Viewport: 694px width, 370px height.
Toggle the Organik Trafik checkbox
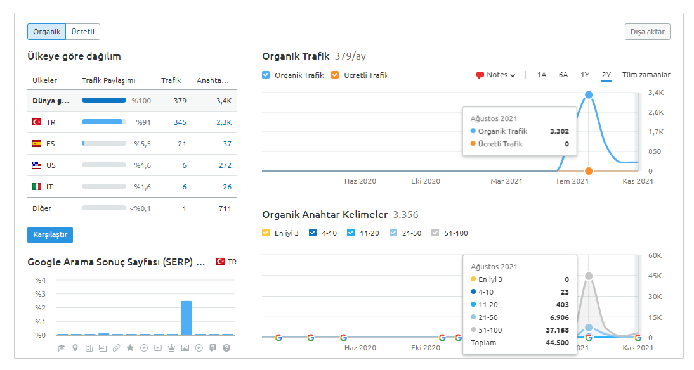266,75
